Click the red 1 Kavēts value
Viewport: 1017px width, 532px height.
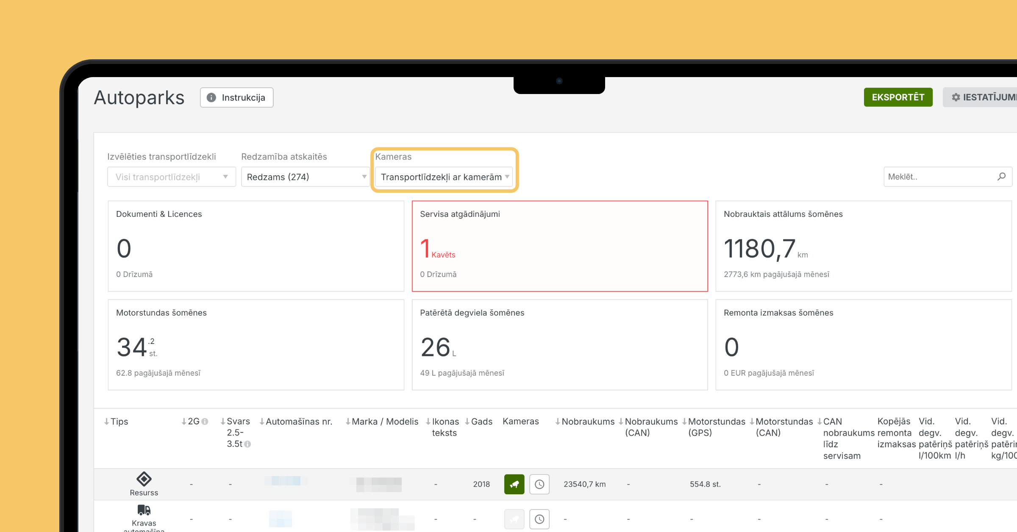tap(437, 249)
